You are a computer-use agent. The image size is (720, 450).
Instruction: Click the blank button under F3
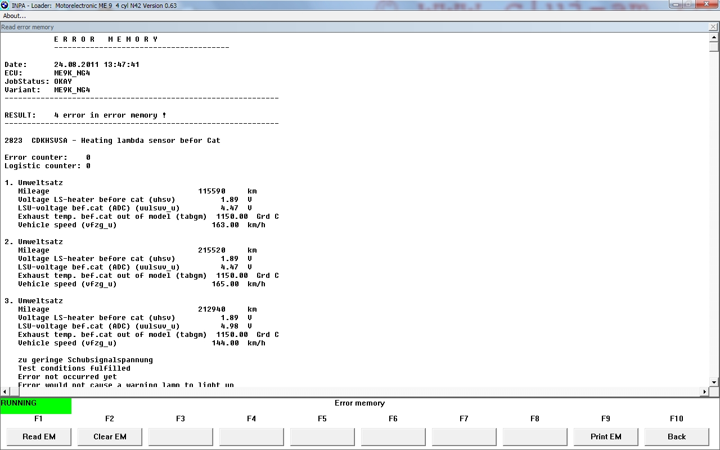181,436
